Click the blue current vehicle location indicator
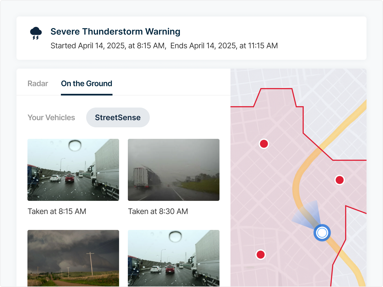The width and height of the screenshot is (383, 287). [322, 233]
